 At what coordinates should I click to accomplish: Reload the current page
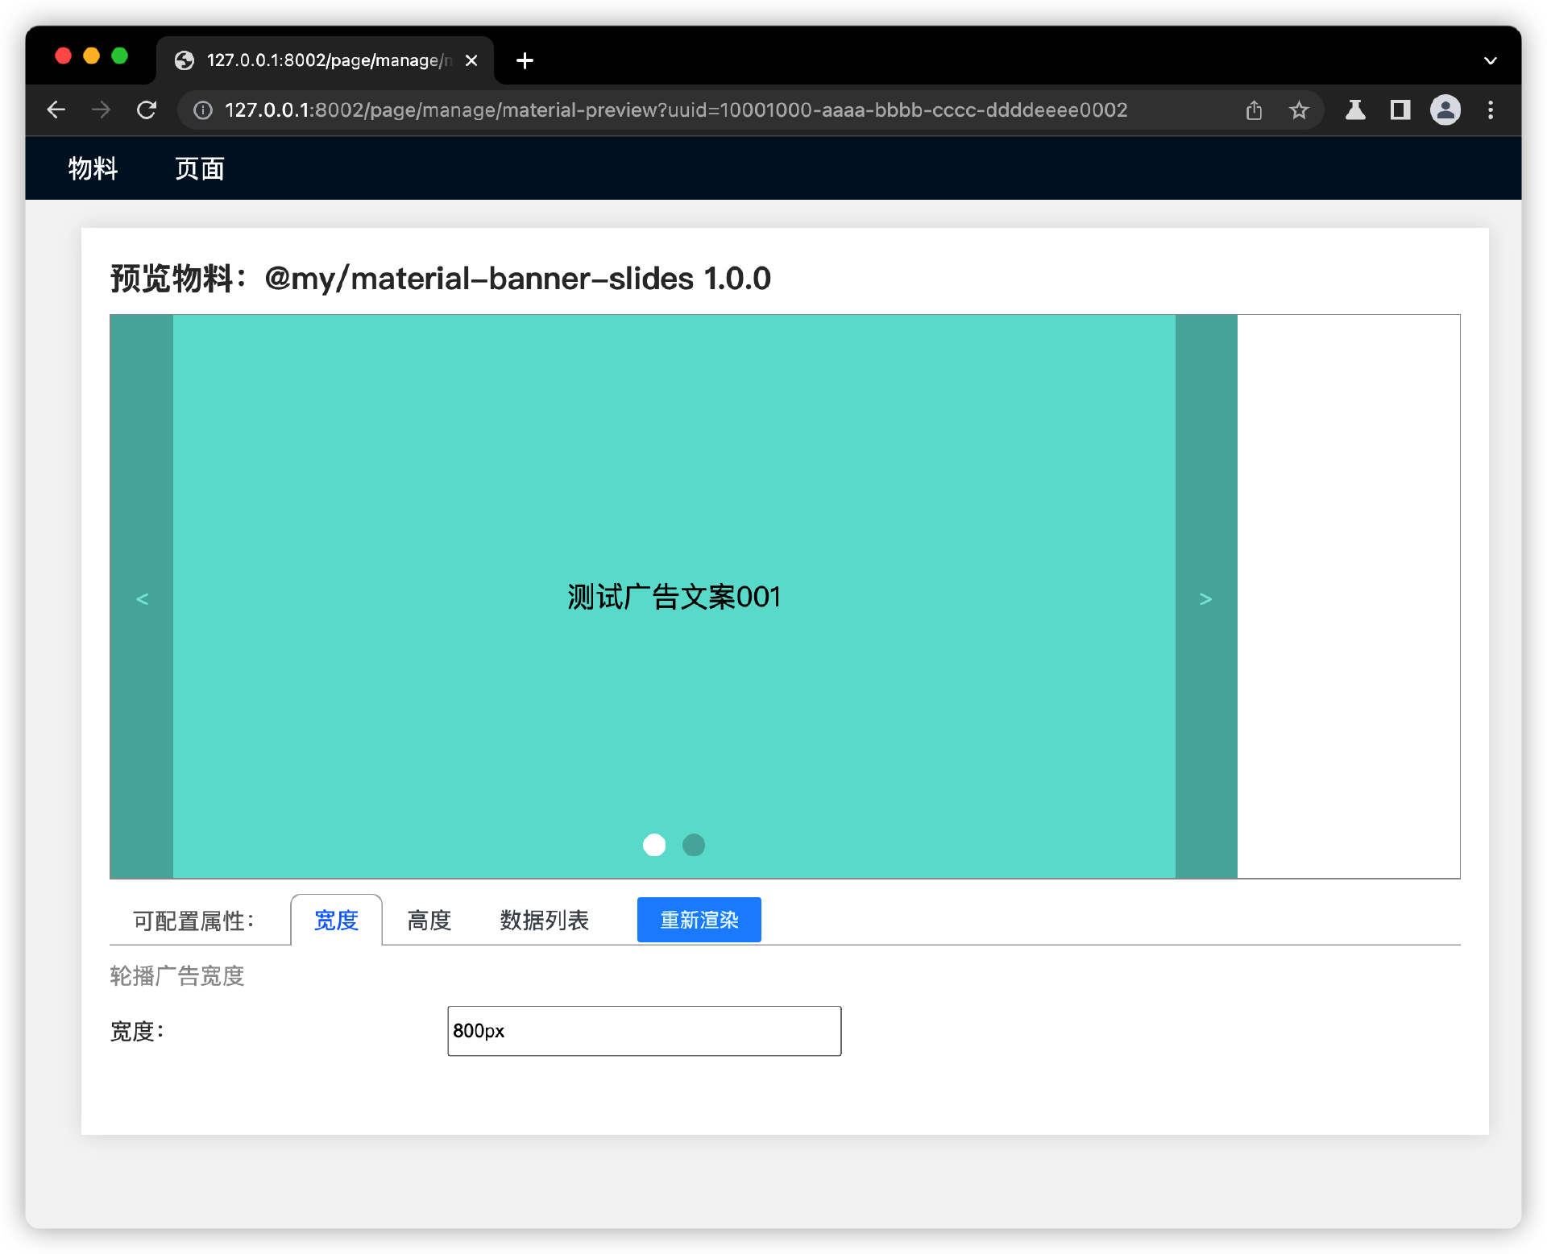click(146, 110)
